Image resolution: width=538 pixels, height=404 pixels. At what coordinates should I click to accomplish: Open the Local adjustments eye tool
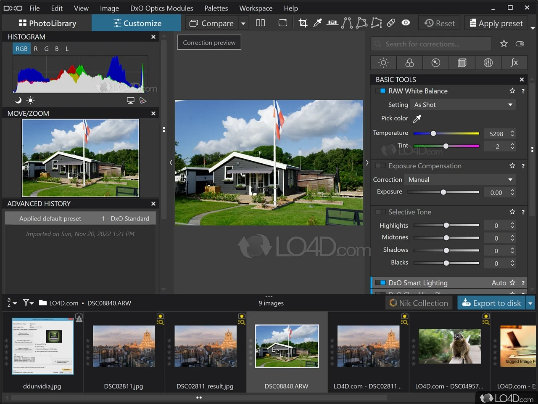pos(406,23)
